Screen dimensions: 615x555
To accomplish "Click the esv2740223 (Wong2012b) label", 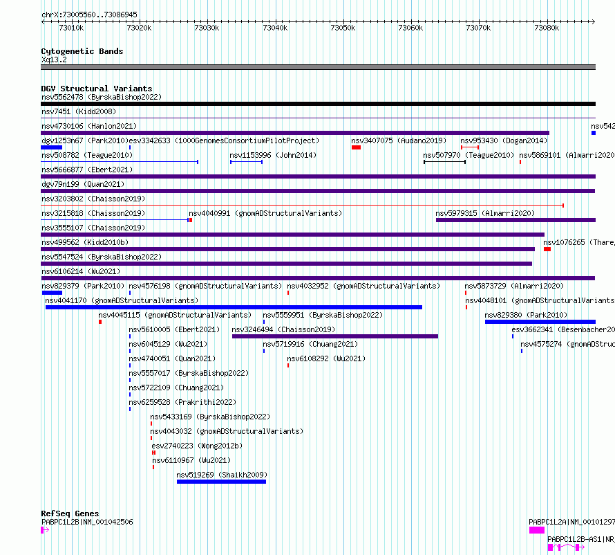I will [197, 446].
